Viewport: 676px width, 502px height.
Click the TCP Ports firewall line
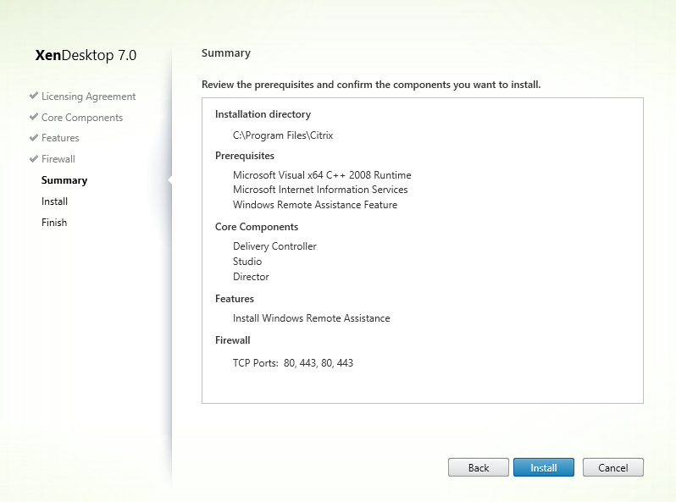293,363
